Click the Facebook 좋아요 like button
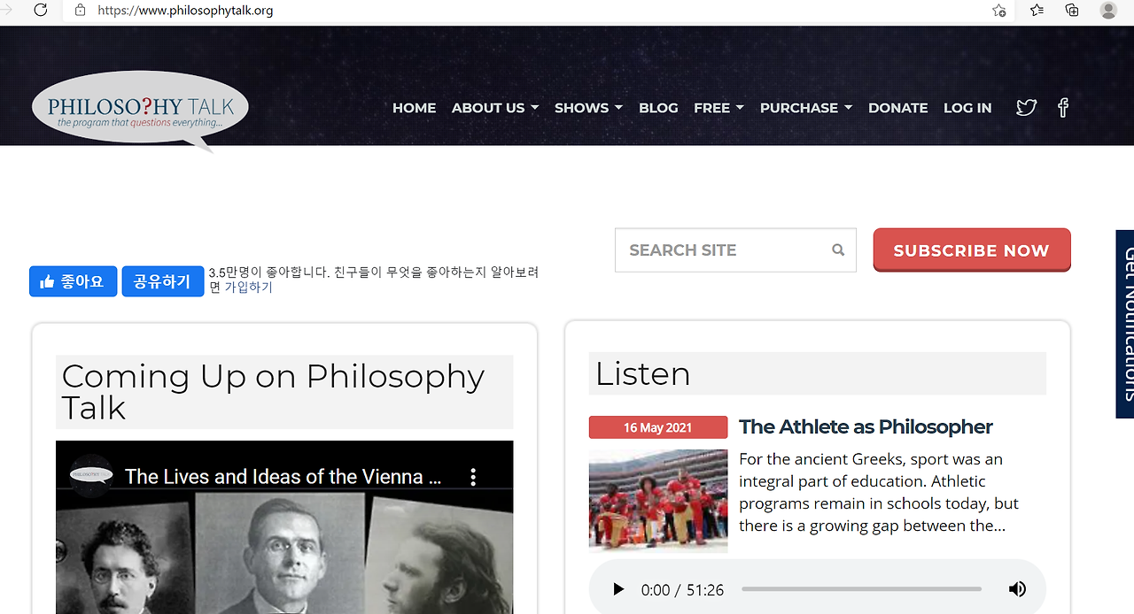The width and height of the screenshot is (1134, 614). 73,281
